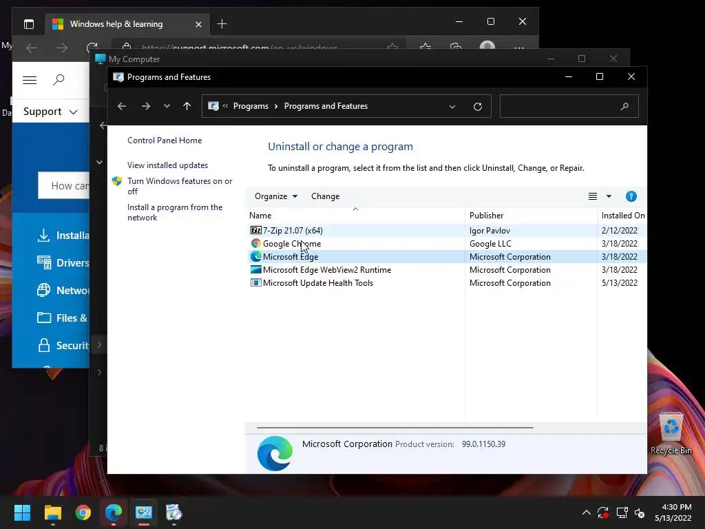Open recent locations dropdown arrow
The width and height of the screenshot is (705, 529).
167,106
